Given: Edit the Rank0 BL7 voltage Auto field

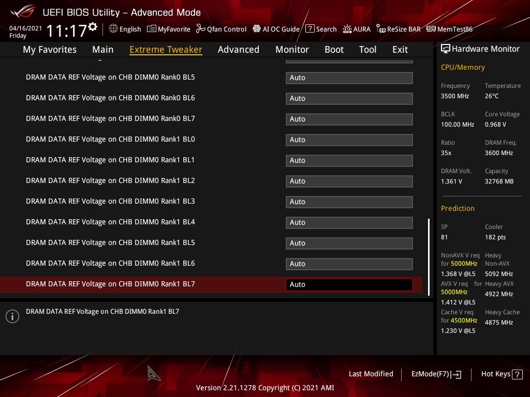Looking at the screenshot, I should coord(349,119).
